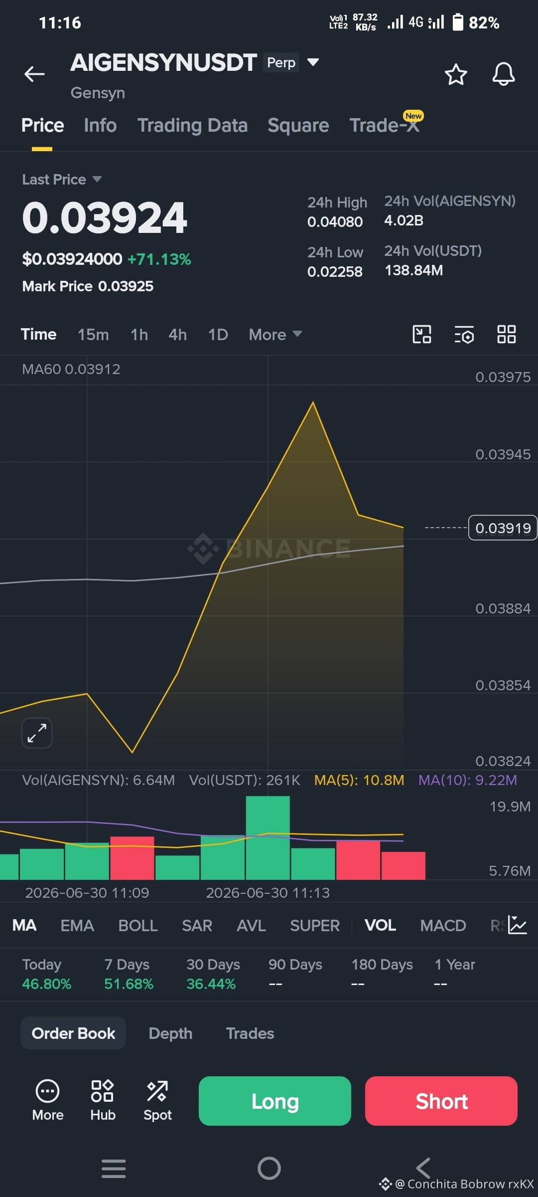Select the 4h interval
The height and width of the screenshot is (1197, 538).
point(177,334)
